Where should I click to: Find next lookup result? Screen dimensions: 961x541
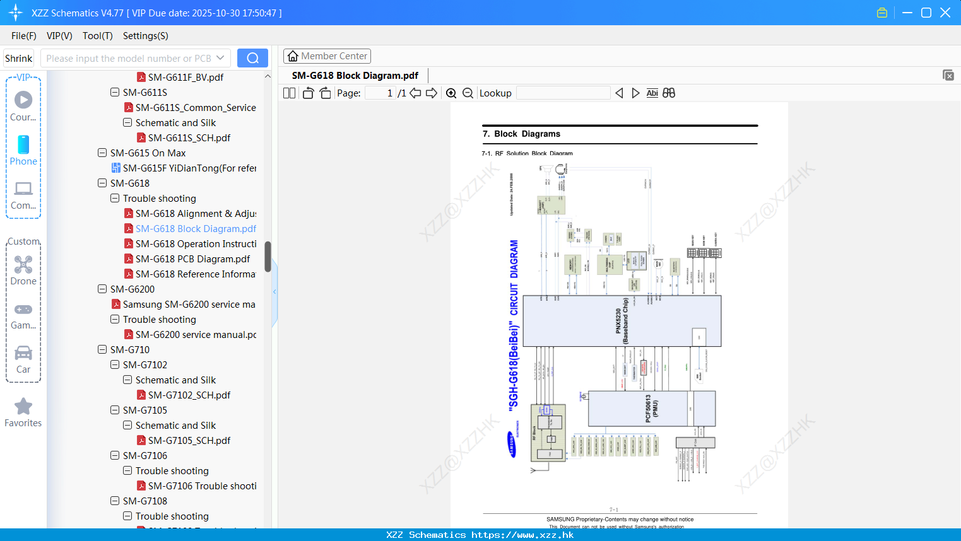click(635, 93)
